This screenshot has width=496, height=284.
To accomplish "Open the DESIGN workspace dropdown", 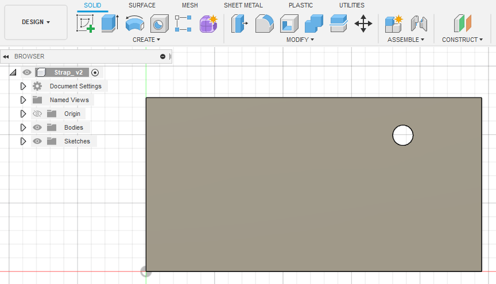I will click(36, 22).
